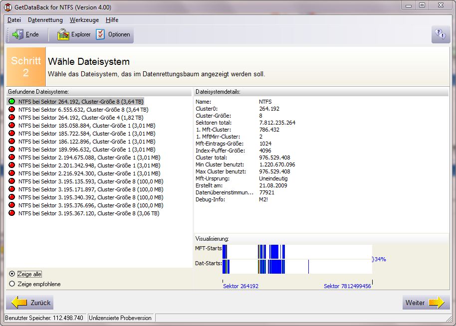Screen dimensions: 456x326
Task: Click the MFT-Starts visualization bar
Action: [x=297, y=252]
